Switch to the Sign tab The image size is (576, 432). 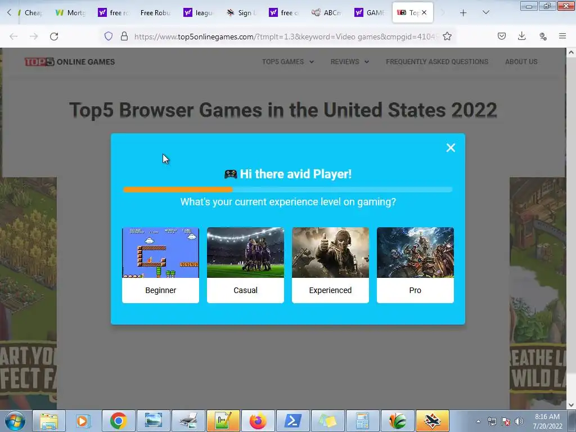(241, 12)
